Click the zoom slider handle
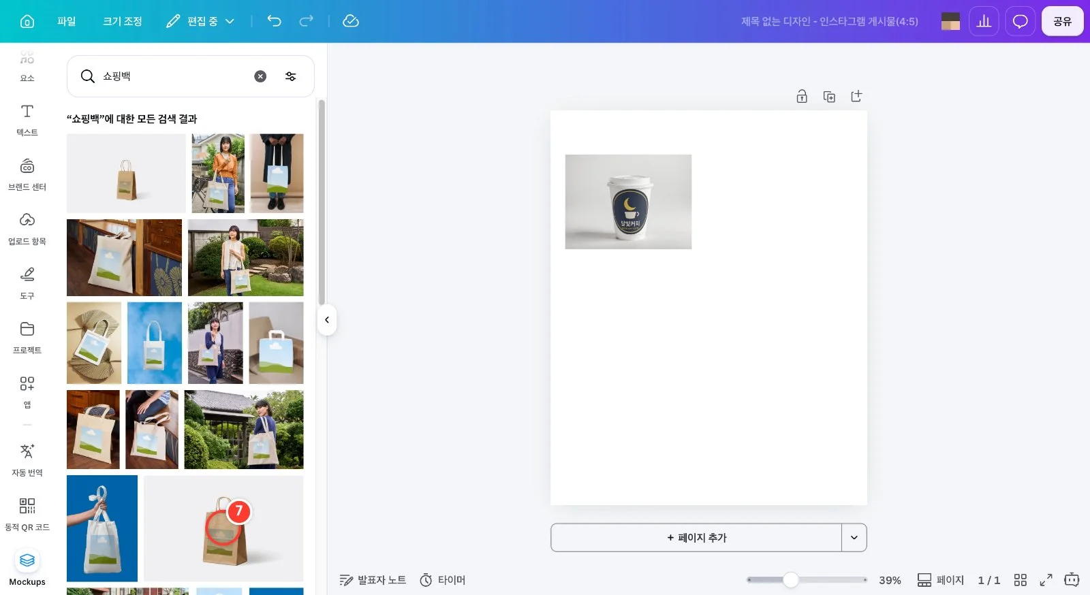Image resolution: width=1090 pixels, height=595 pixels. (790, 580)
